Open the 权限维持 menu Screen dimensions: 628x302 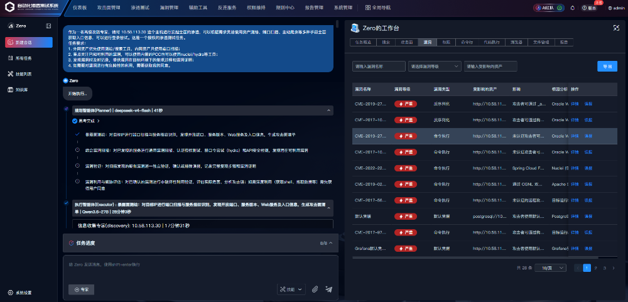click(256, 8)
